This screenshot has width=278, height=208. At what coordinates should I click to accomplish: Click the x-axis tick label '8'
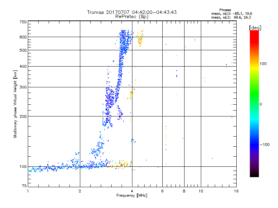[184, 191]
